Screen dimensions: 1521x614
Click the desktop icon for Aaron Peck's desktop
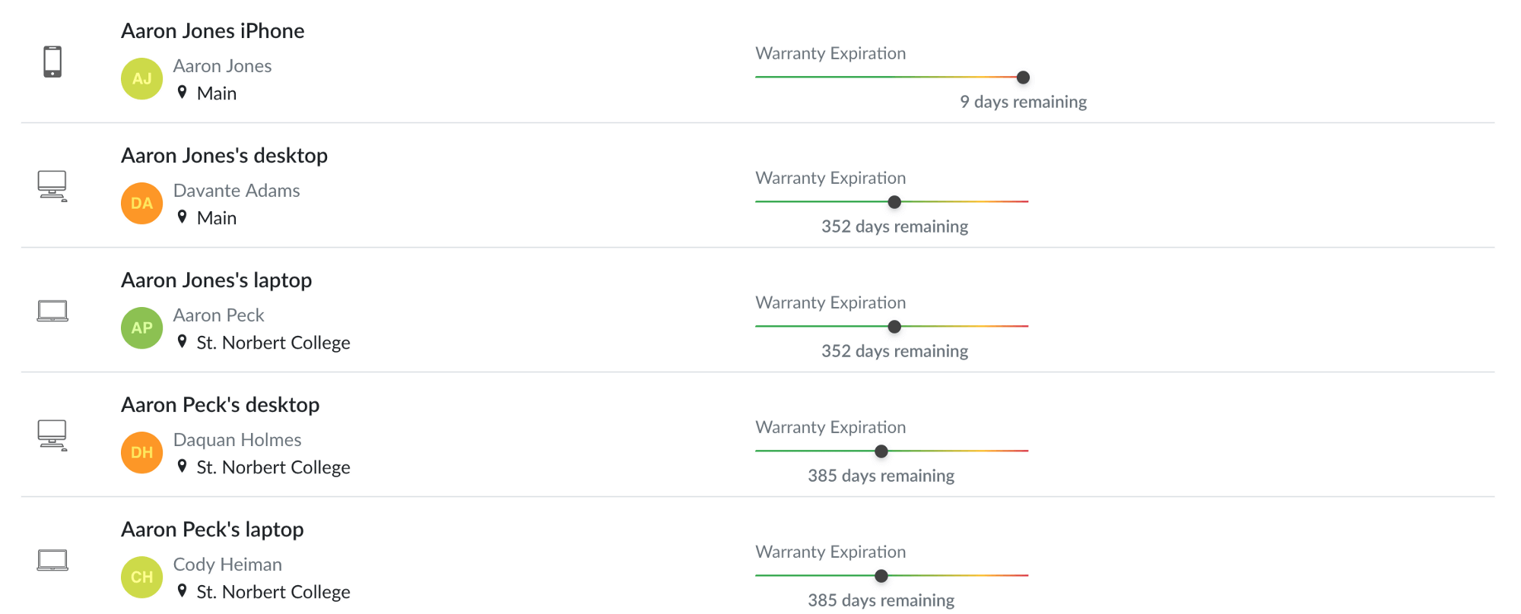(x=52, y=435)
